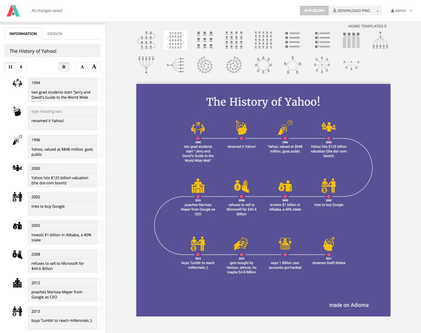Change the money bag hand icon for 2008

(17, 254)
